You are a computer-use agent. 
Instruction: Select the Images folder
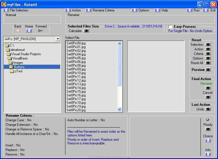click(x=15, y=63)
